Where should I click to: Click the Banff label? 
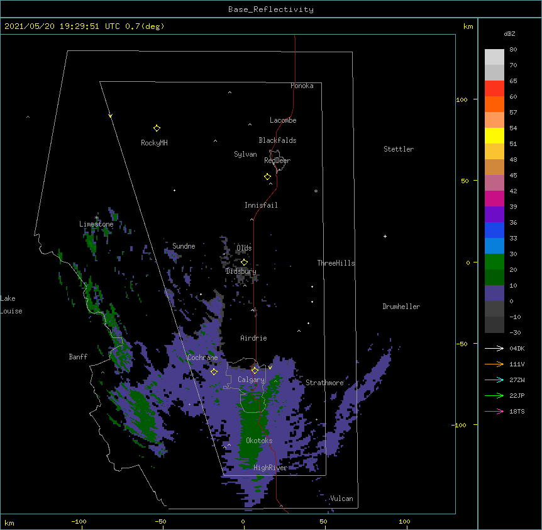[x=78, y=357]
